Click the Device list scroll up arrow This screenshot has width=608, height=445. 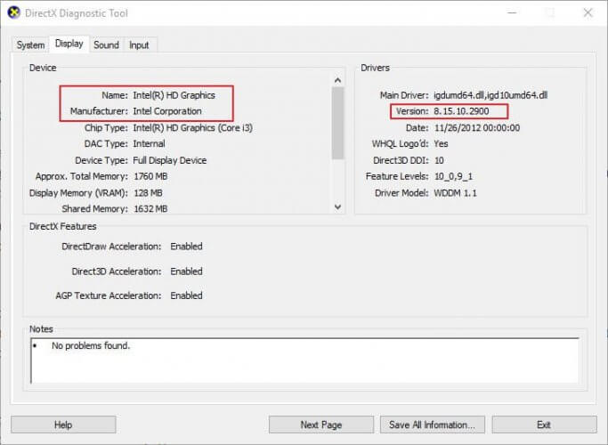tap(337, 80)
